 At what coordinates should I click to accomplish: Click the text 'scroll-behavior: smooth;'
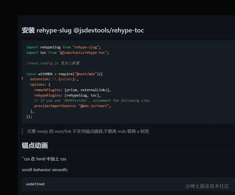(x=45, y=170)
